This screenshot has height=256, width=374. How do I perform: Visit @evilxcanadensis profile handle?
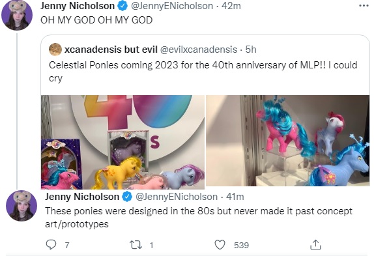[199, 50]
